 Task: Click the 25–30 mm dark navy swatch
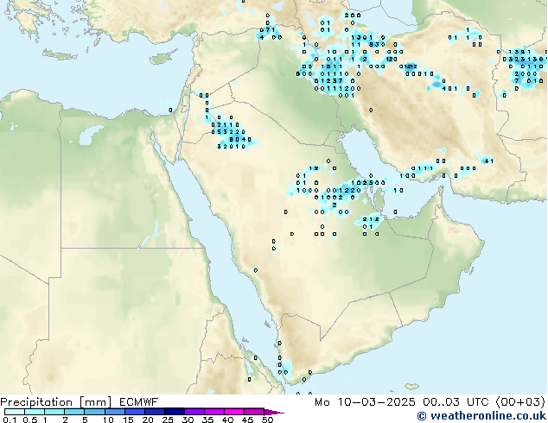tap(175, 412)
